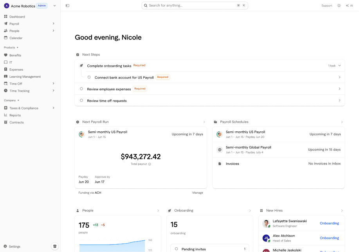Viewport: 359px width, 252px height.
Task: Click the Reports chart icon
Action: click(x=6, y=115)
